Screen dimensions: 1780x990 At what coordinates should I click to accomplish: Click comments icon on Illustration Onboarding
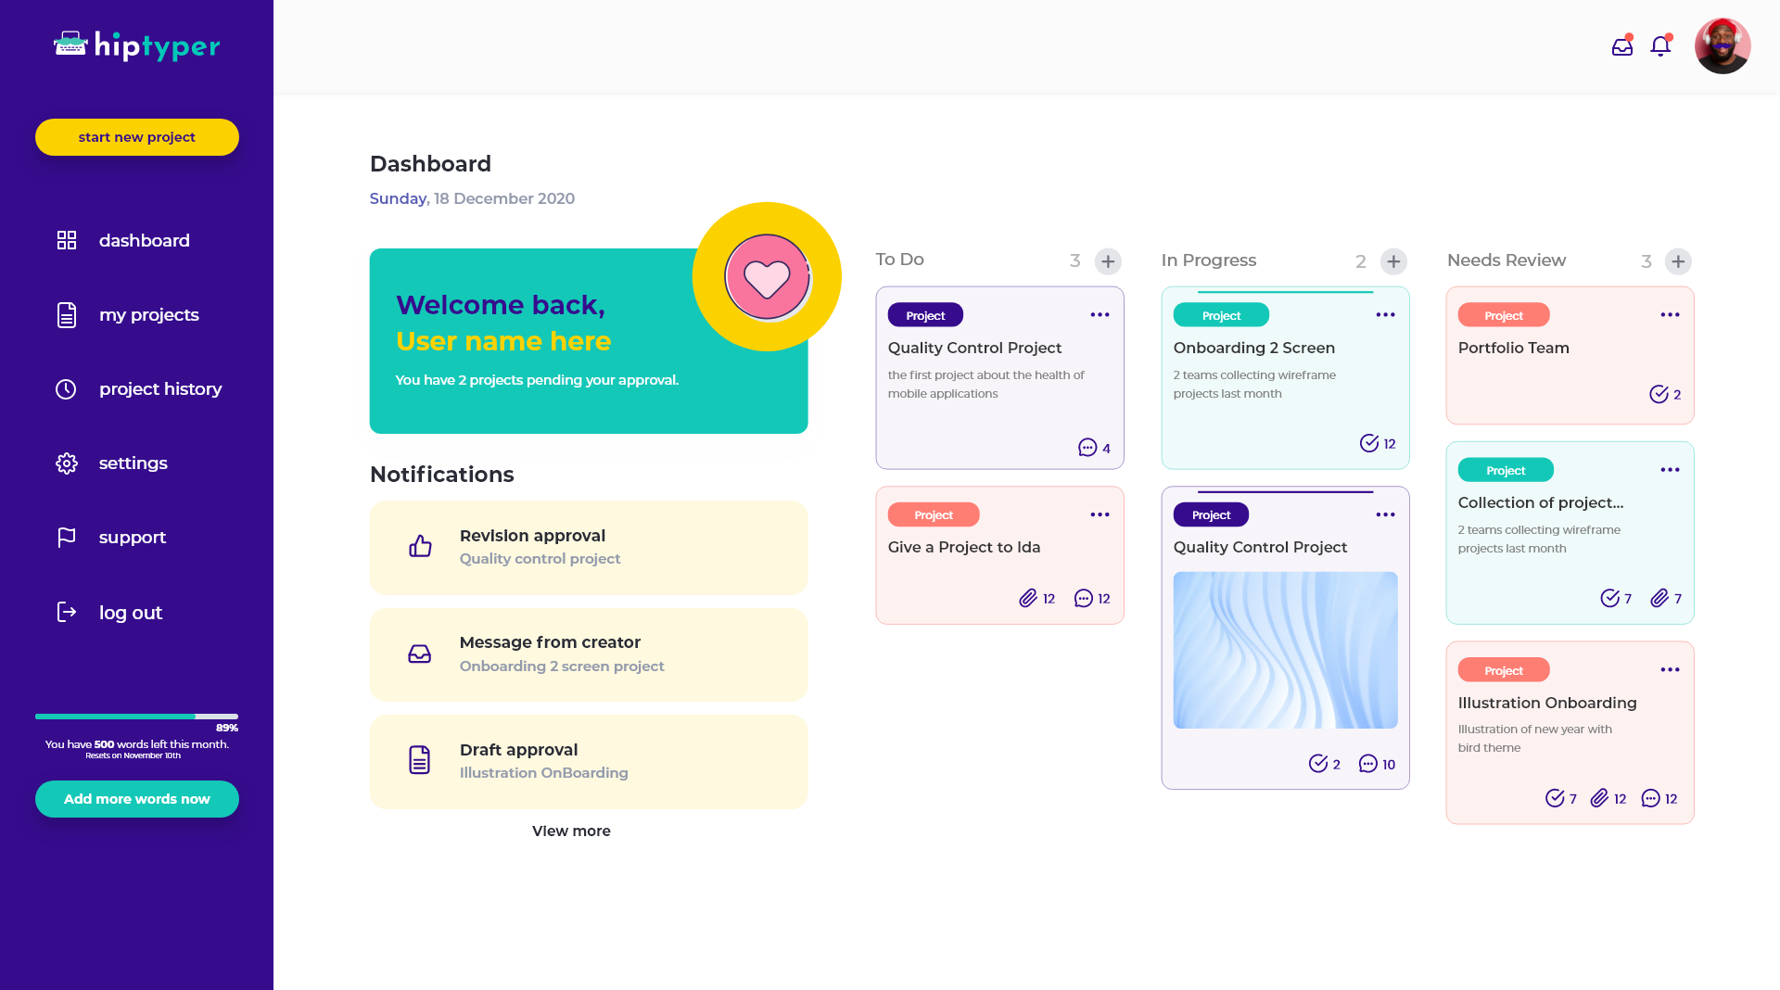click(1651, 798)
